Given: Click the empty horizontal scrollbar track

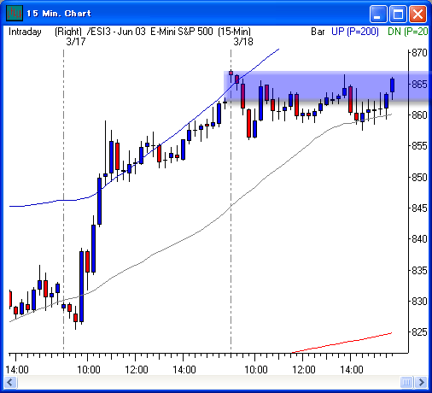Looking at the screenshot, I should tap(208, 382).
